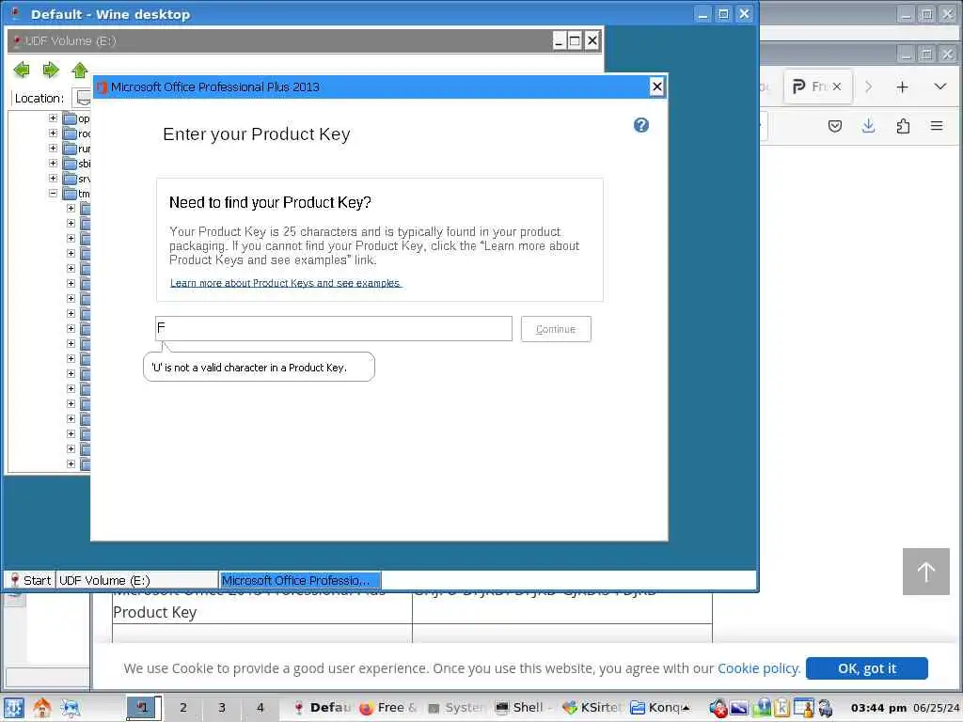Click the yellow K tray icon
The width and height of the screenshot is (963, 722).
point(781,708)
